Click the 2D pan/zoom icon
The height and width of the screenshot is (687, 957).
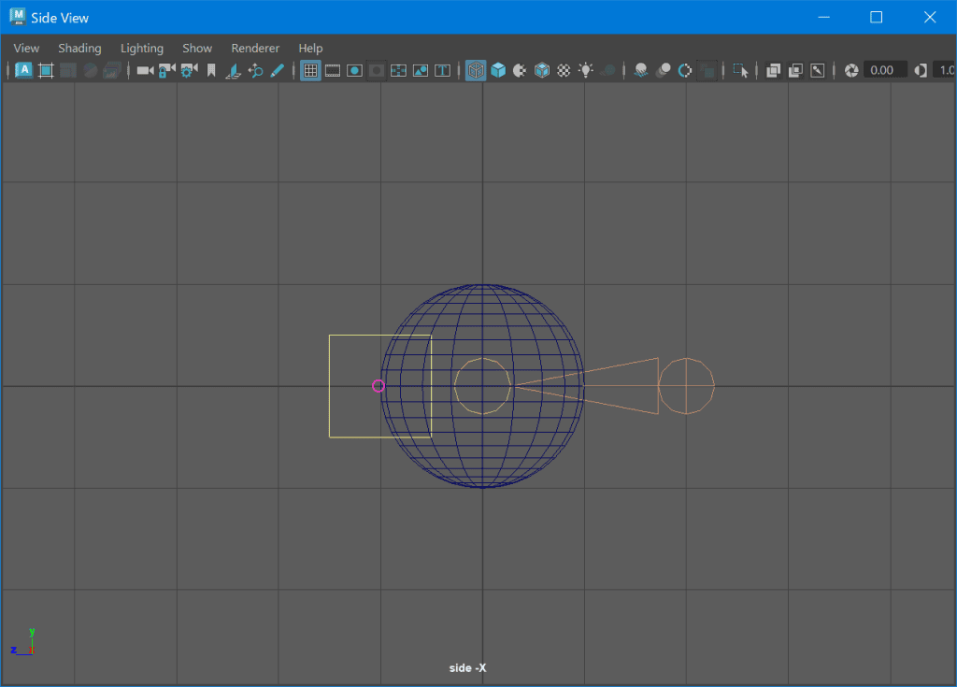coord(255,70)
